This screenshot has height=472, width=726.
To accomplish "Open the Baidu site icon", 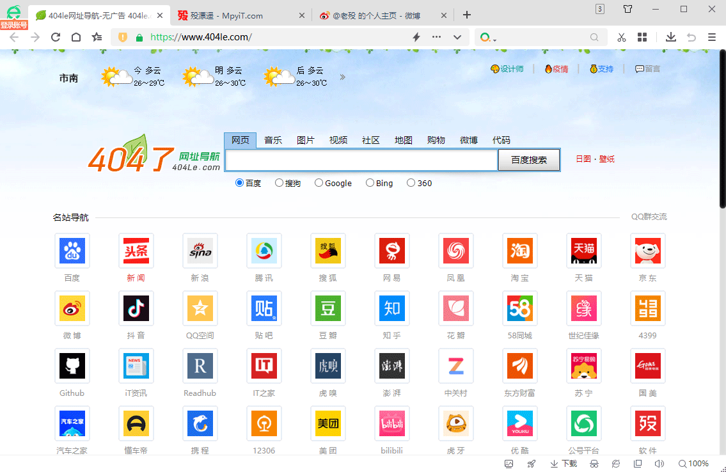I will click(x=72, y=251).
